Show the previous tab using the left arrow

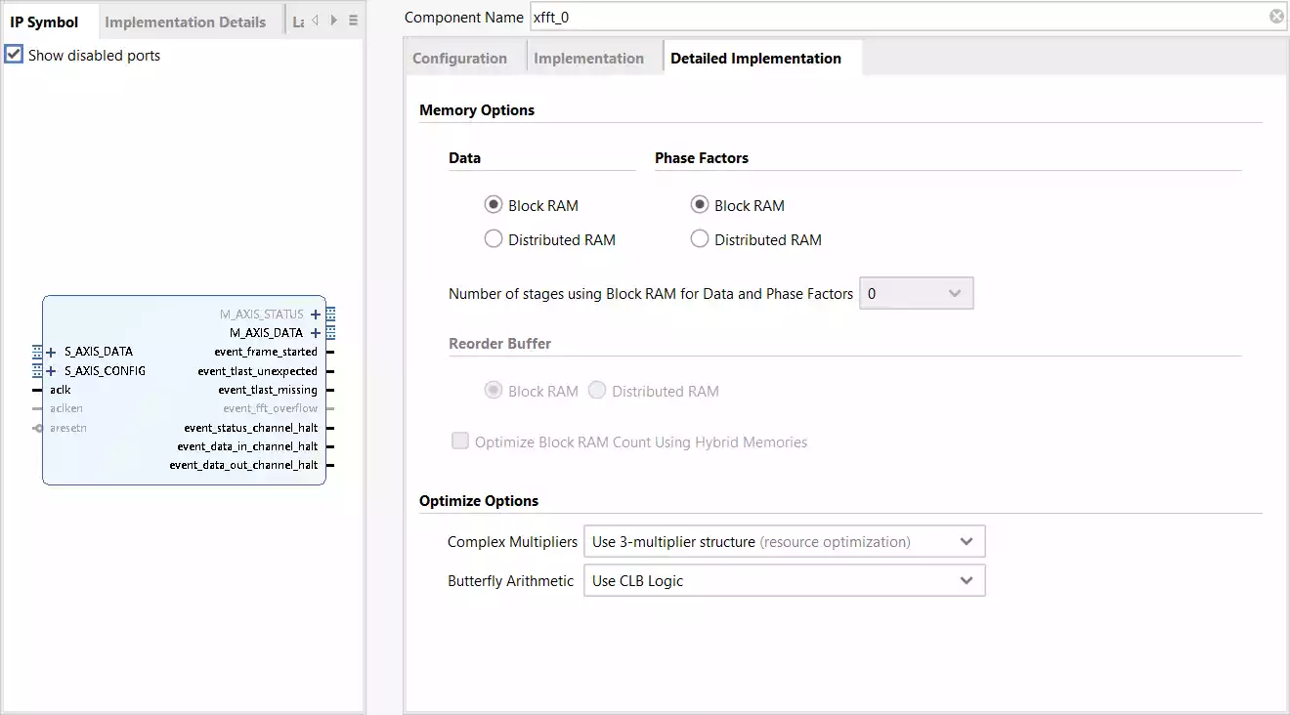click(x=315, y=21)
